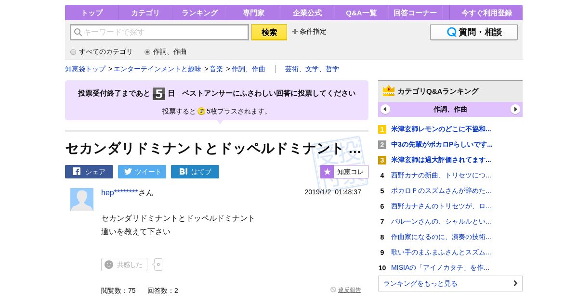578x303 pixels.
Task: Select 今すぐ利用登録 in the nav bar
Action: coord(486,13)
